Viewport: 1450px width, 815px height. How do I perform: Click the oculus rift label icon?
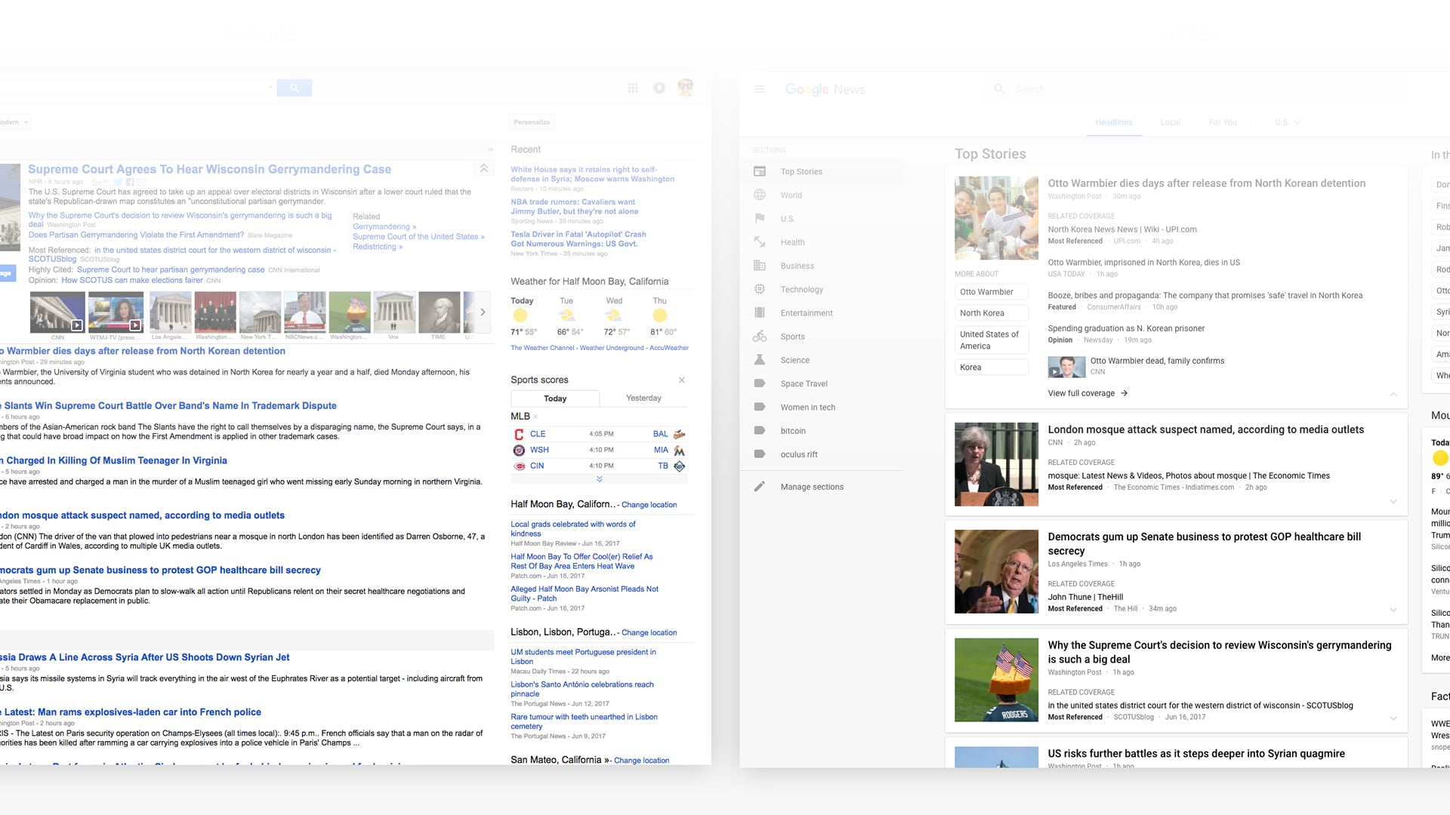760,454
